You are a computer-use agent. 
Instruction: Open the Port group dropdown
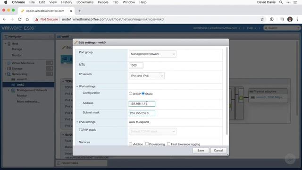152,54
